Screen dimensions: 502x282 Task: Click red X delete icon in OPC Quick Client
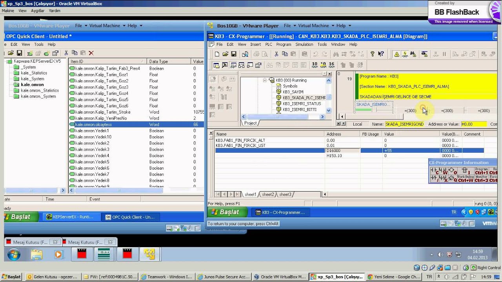(91, 53)
